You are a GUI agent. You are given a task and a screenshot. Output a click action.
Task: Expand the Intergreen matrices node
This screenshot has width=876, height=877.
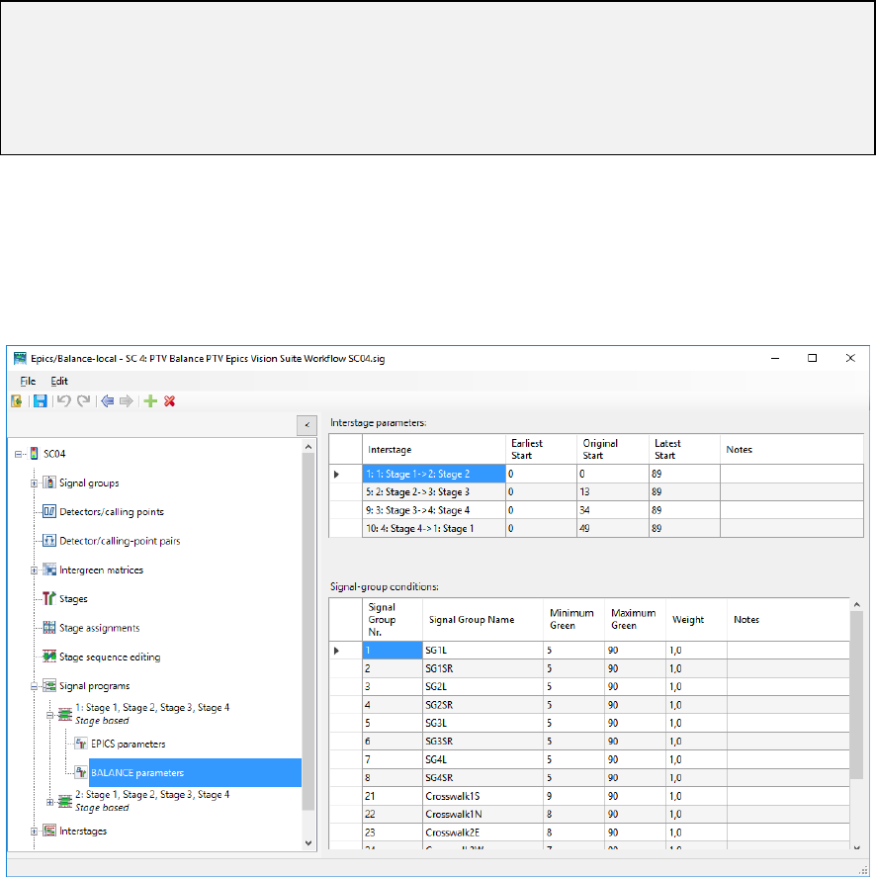coord(35,570)
